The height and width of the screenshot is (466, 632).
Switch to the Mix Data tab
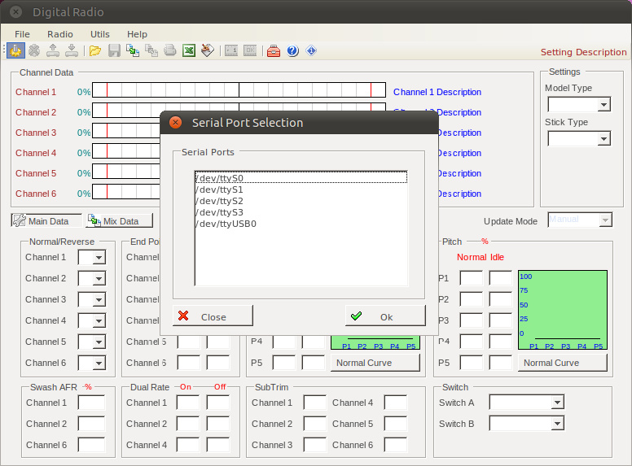tap(119, 221)
